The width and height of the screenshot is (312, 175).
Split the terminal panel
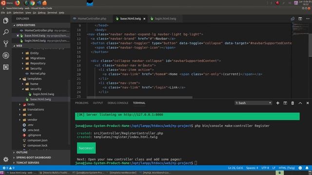[285, 103]
